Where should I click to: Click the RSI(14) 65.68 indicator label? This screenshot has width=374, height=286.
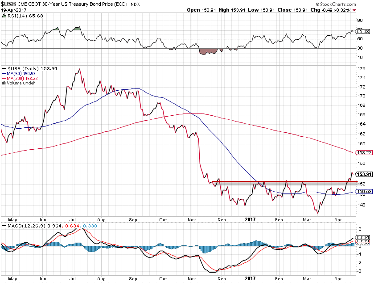click(x=25, y=16)
